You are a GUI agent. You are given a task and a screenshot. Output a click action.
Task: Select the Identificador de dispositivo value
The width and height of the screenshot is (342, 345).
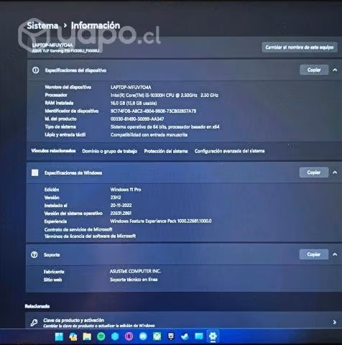(x=153, y=111)
